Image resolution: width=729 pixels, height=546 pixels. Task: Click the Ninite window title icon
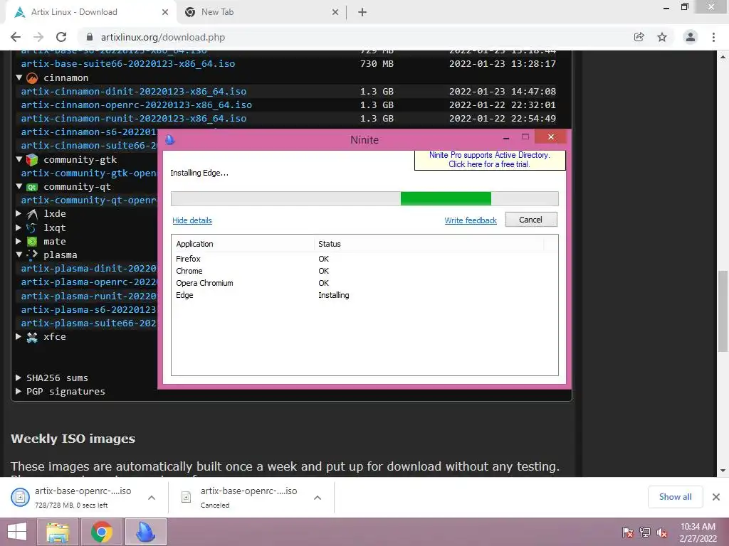170,139
